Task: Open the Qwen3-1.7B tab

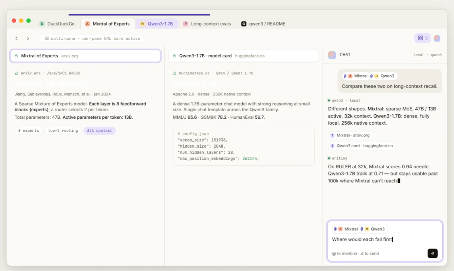Action: coord(157,24)
